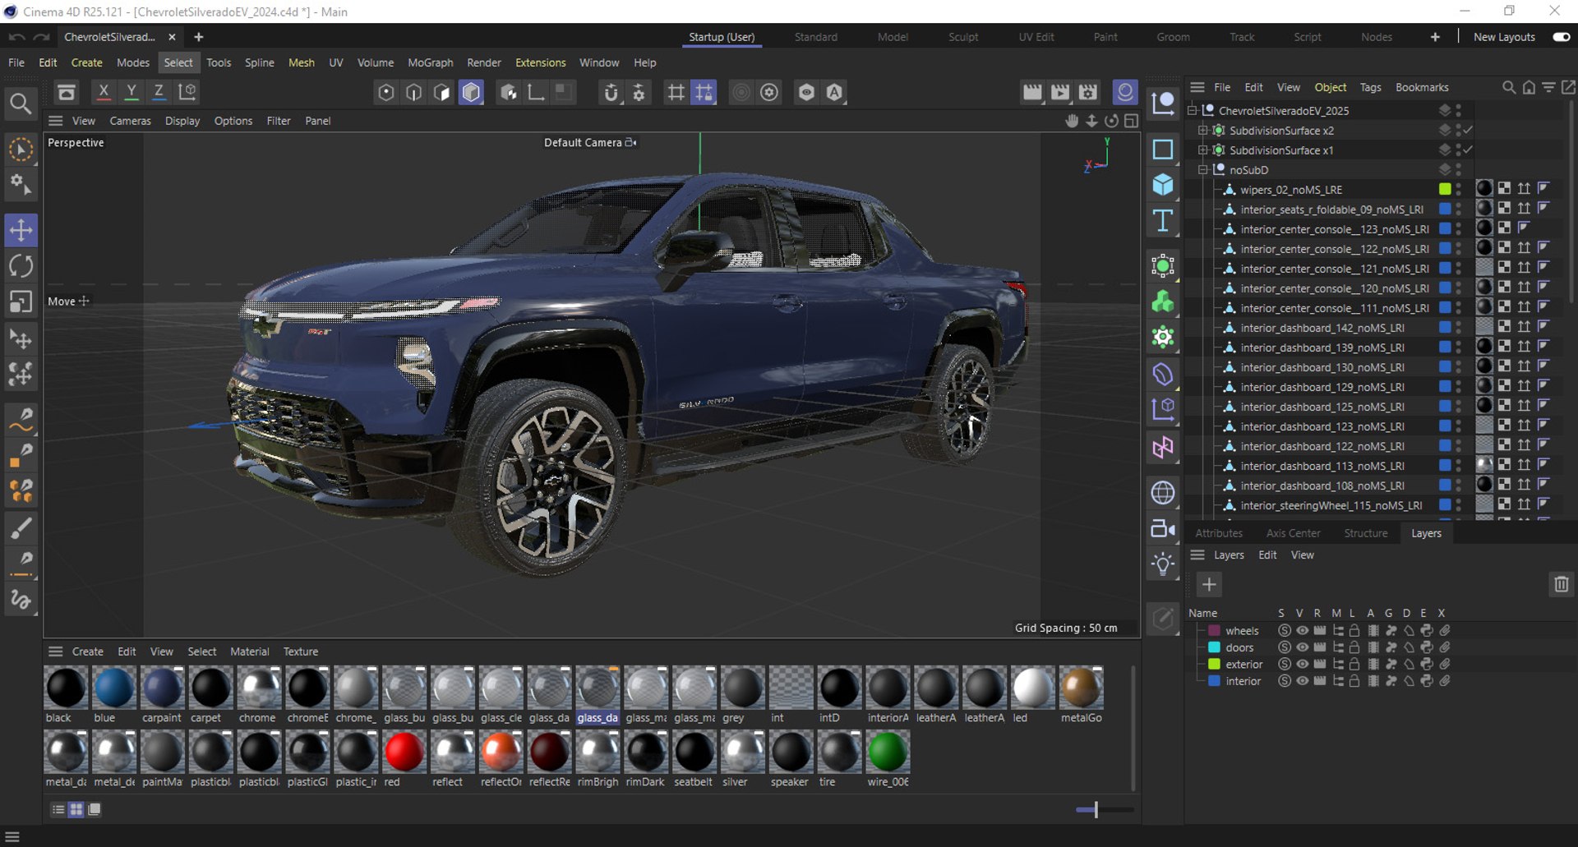Add a Cube primitive object
1578x847 pixels.
(1163, 184)
